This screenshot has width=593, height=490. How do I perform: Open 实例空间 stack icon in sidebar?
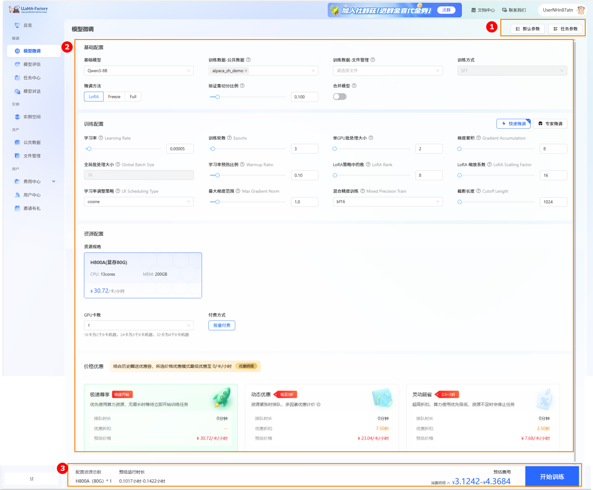click(17, 117)
